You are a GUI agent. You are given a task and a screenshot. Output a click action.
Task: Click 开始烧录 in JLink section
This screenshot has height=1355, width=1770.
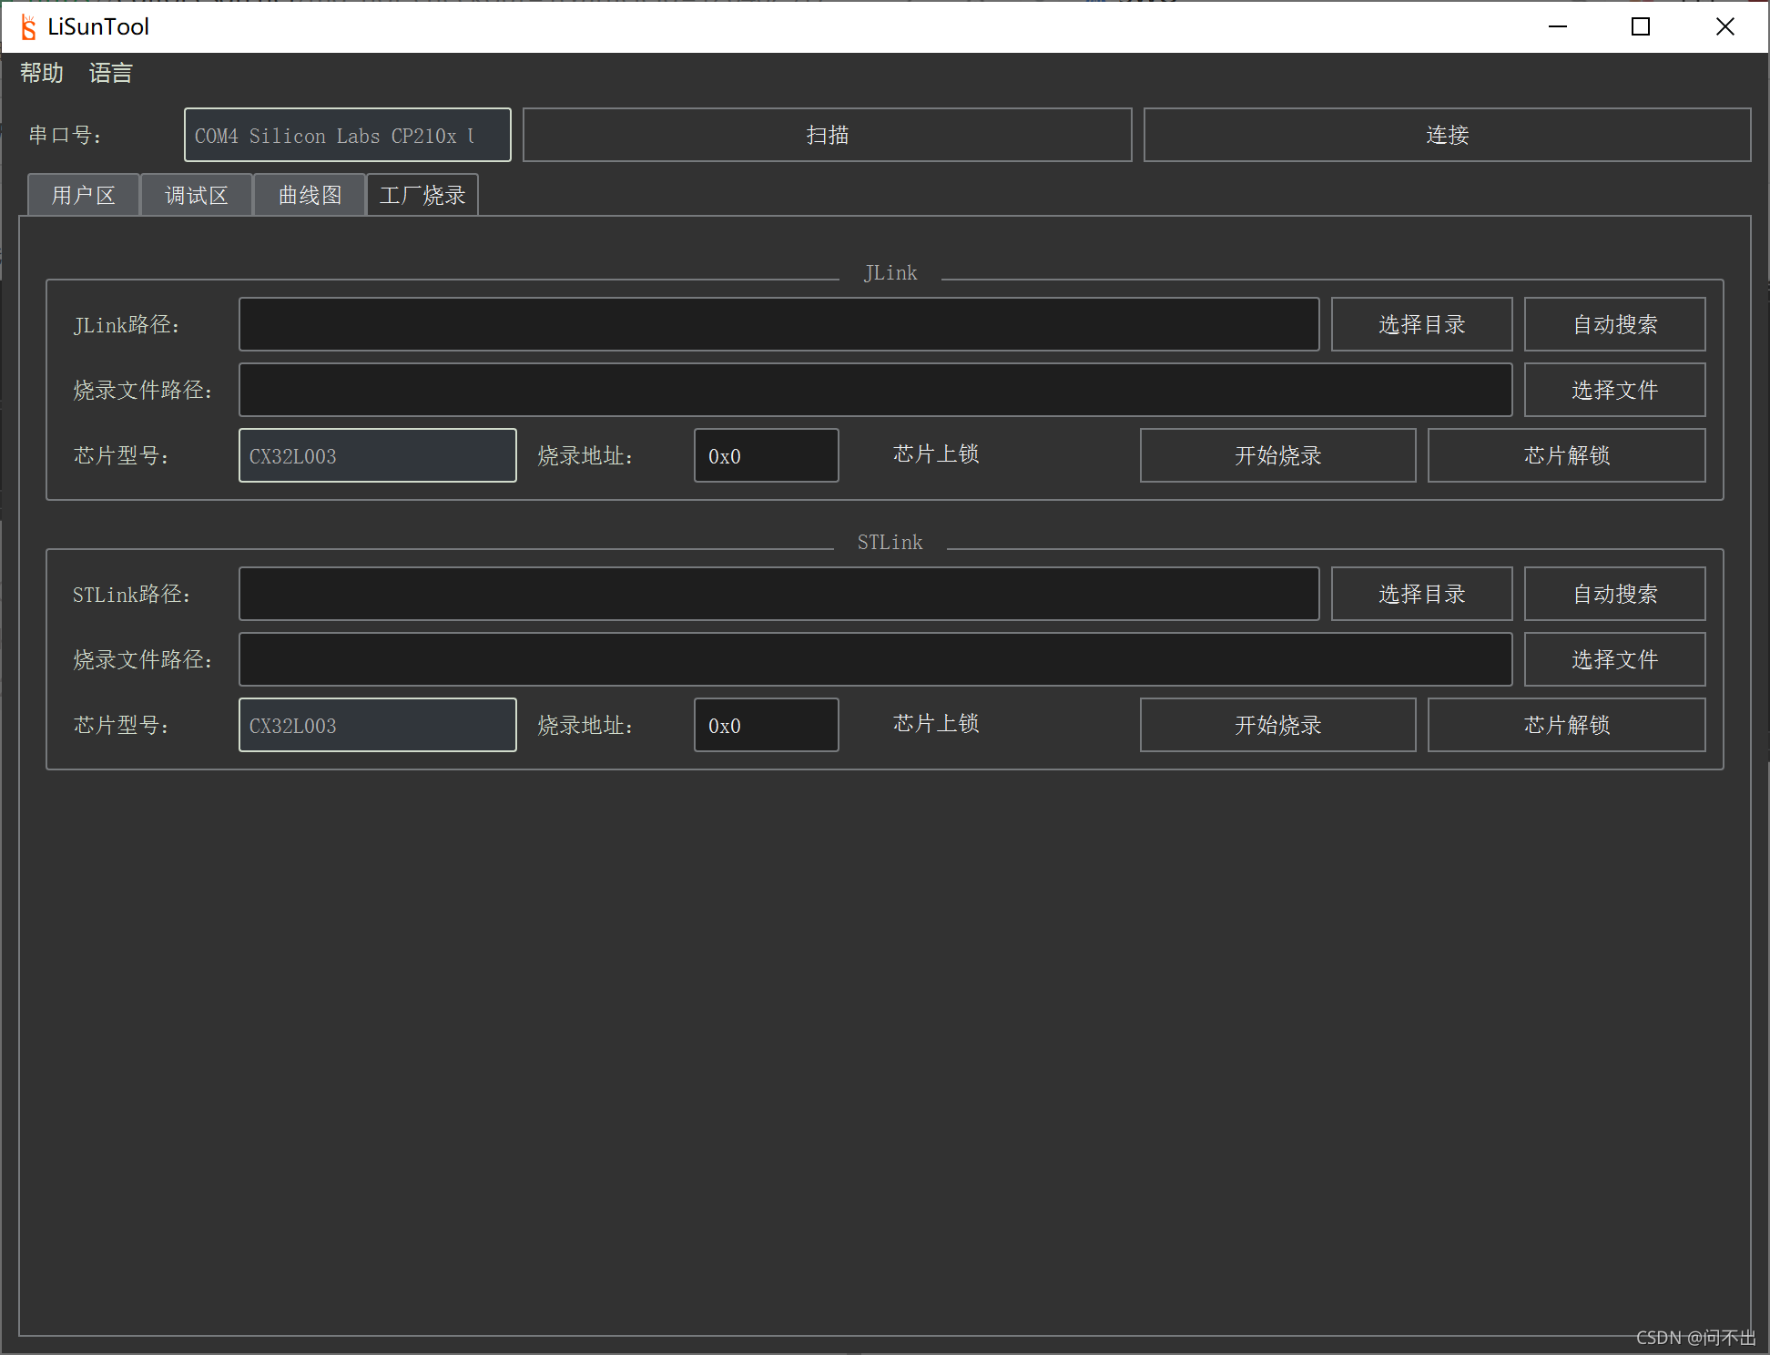click(1277, 455)
